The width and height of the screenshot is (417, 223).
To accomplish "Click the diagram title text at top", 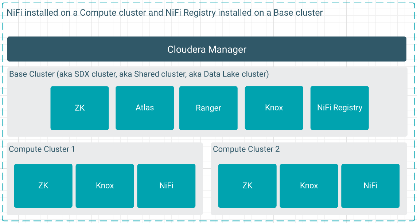I will (165, 13).
